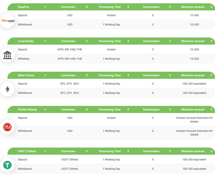
Task: Click the Tether USDT coin icon
Action: [8, 165]
